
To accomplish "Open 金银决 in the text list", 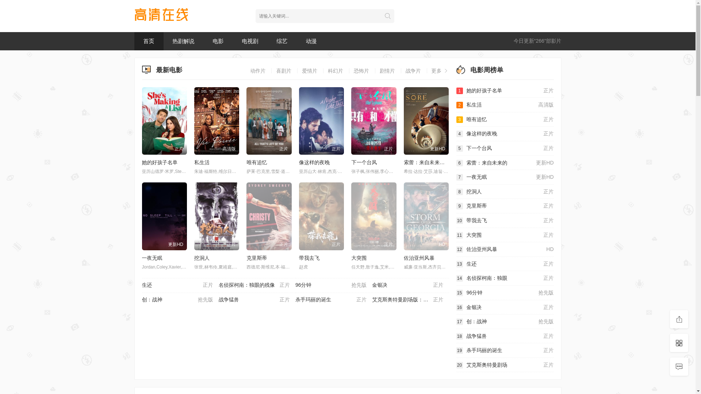I will coord(380,285).
